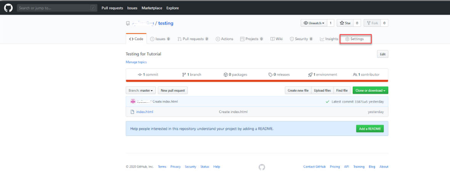Viewport: 450px width, 176px height.
Task: Open the testing repository name link
Action: 166,23
